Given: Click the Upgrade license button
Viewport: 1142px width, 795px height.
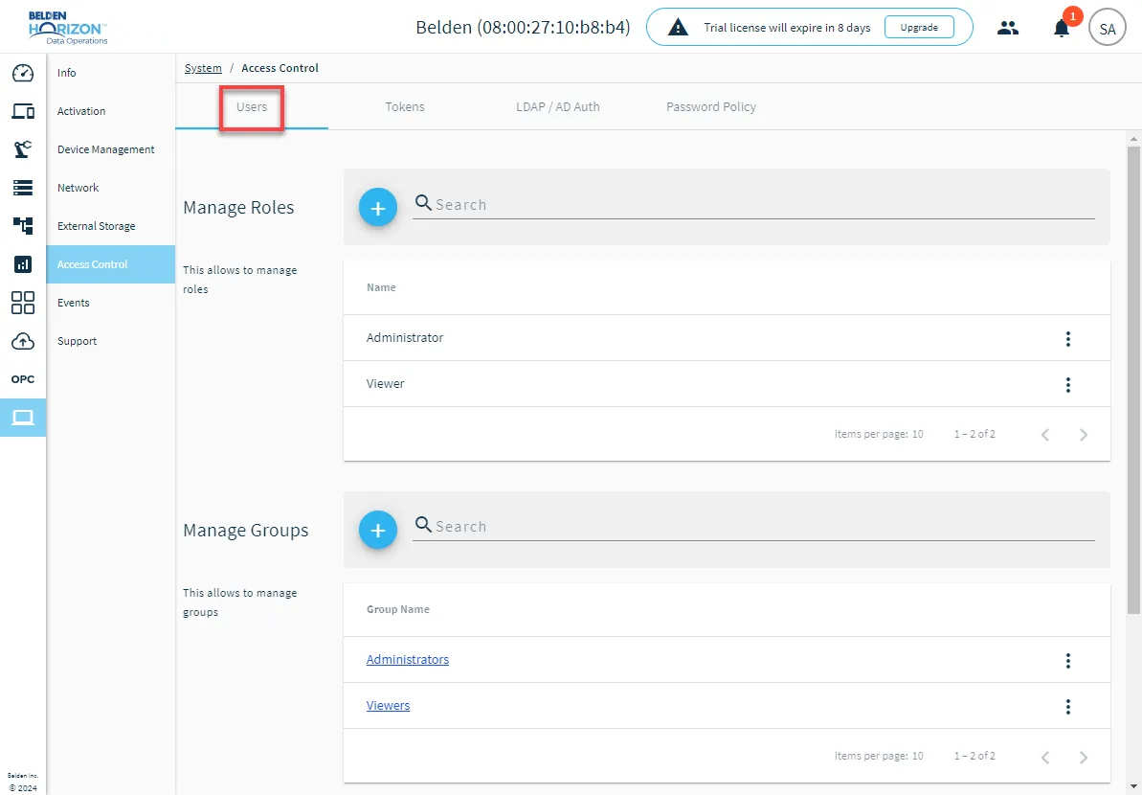Looking at the screenshot, I should coord(919,28).
